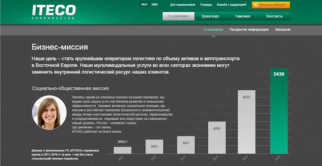Click the 2011 axis year label
Image resolution: width=322 pixels, height=166 pixels.
(x=121, y=158)
